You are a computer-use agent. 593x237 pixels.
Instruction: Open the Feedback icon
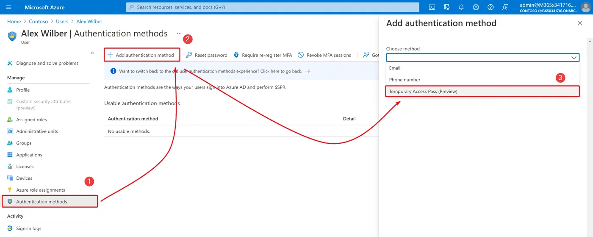click(x=505, y=7)
